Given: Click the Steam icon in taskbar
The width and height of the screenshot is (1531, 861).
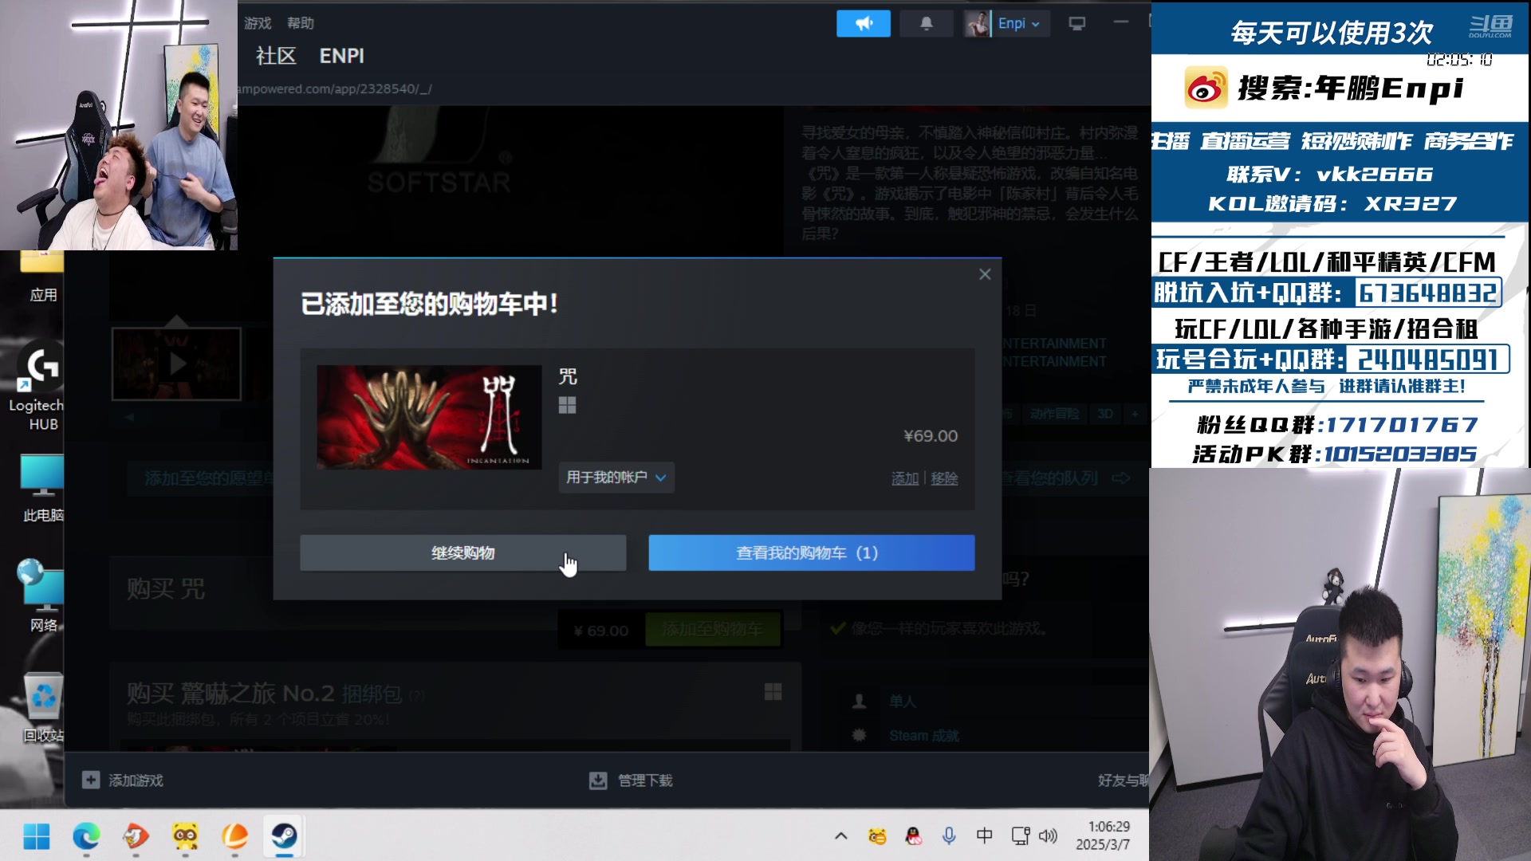Looking at the screenshot, I should coord(284,835).
